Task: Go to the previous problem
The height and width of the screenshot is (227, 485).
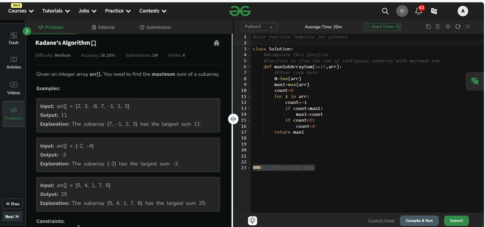Action: [13, 204]
